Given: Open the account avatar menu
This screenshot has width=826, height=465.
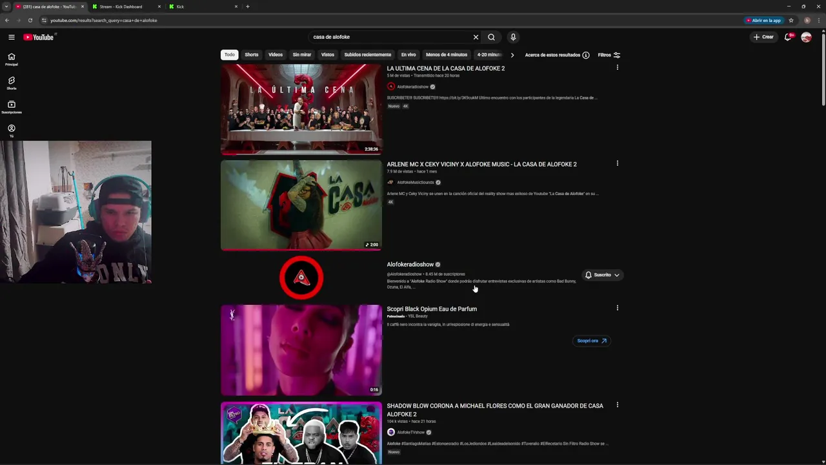Looking at the screenshot, I should click(x=806, y=37).
